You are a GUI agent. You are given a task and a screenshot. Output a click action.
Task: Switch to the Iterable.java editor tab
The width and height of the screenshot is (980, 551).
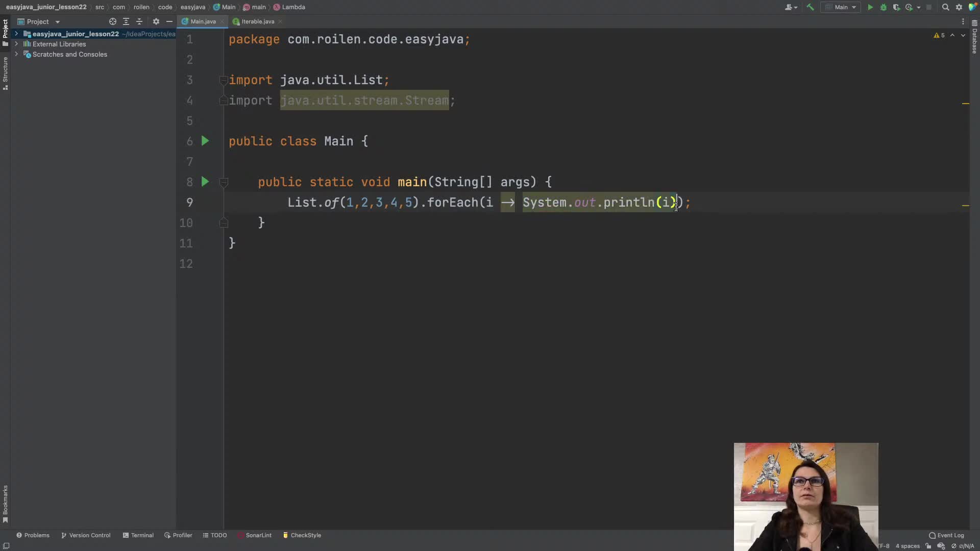coord(258,21)
